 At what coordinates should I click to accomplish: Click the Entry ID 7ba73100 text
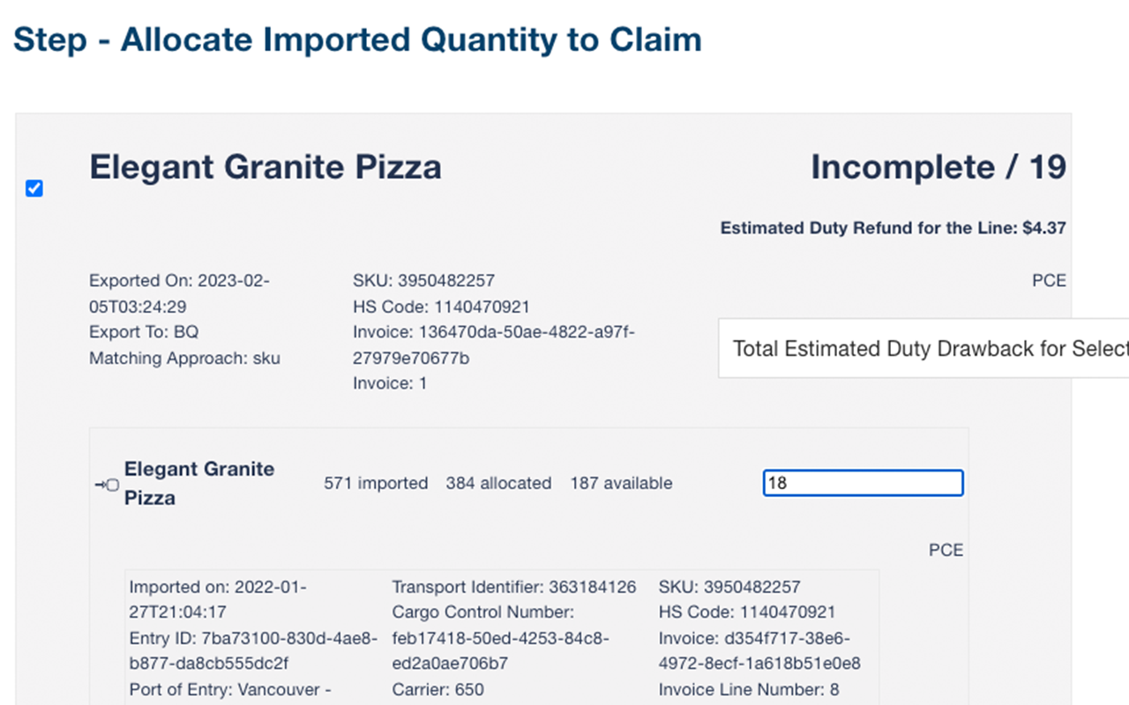pos(252,650)
